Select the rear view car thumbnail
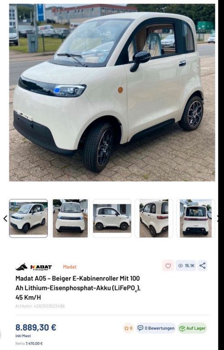This screenshot has width=224, height=350. click(x=196, y=218)
